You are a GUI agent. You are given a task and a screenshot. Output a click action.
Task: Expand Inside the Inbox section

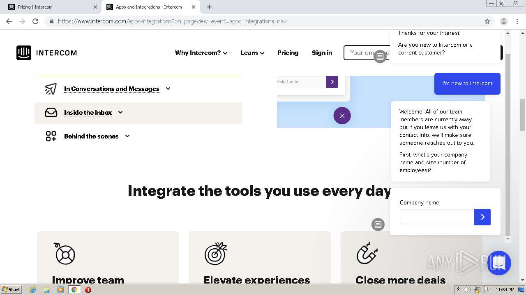point(120,112)
